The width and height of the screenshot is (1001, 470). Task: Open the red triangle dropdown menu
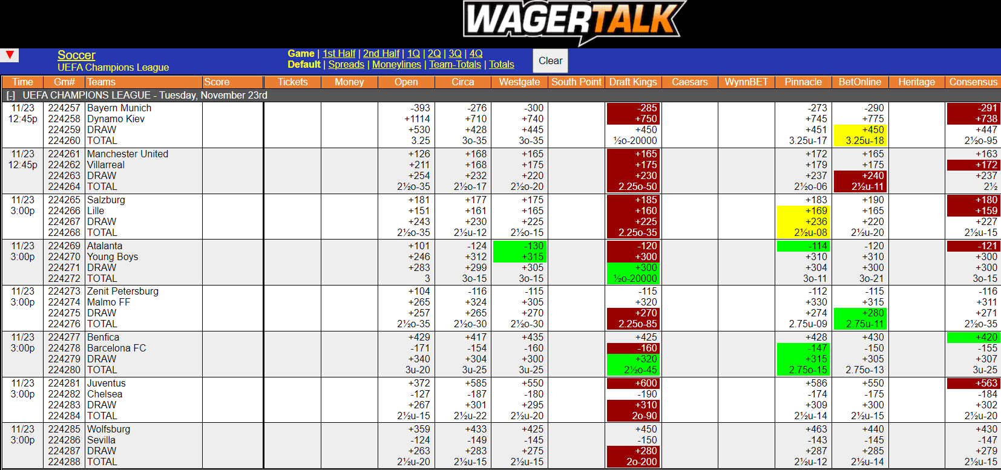[10, 56]
